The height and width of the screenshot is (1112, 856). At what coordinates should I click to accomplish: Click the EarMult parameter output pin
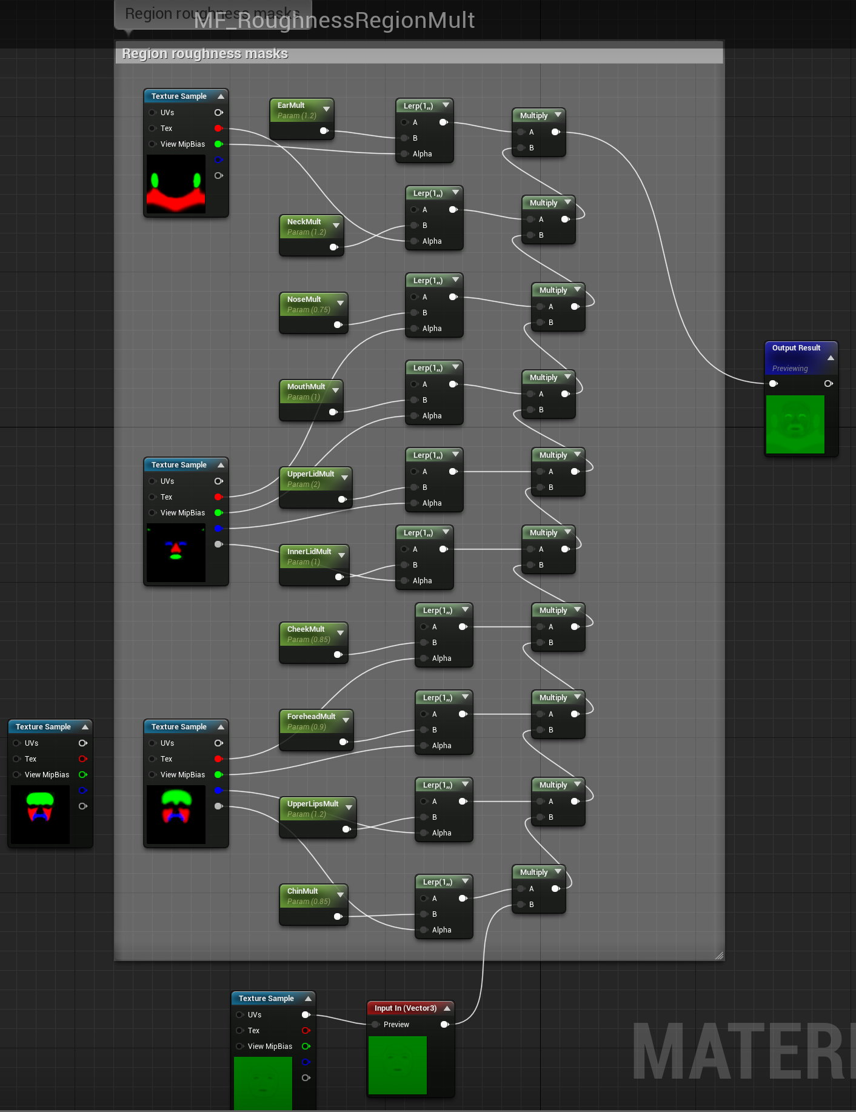point(324,131)
